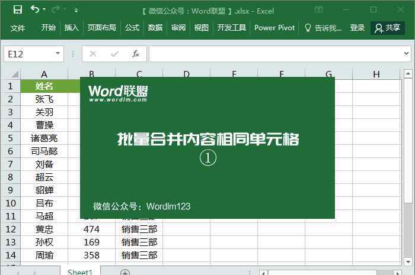Click cell with value 358
This screenshot has height=275, width=415.
tap(91, 255)
